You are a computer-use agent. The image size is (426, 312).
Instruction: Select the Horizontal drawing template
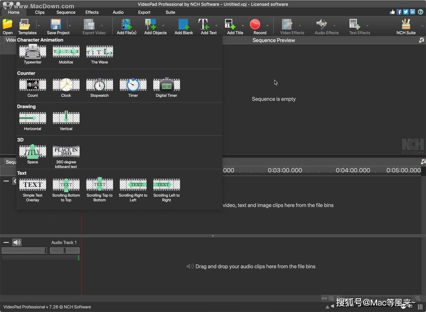pyautogui.click(x=33, y=121)
